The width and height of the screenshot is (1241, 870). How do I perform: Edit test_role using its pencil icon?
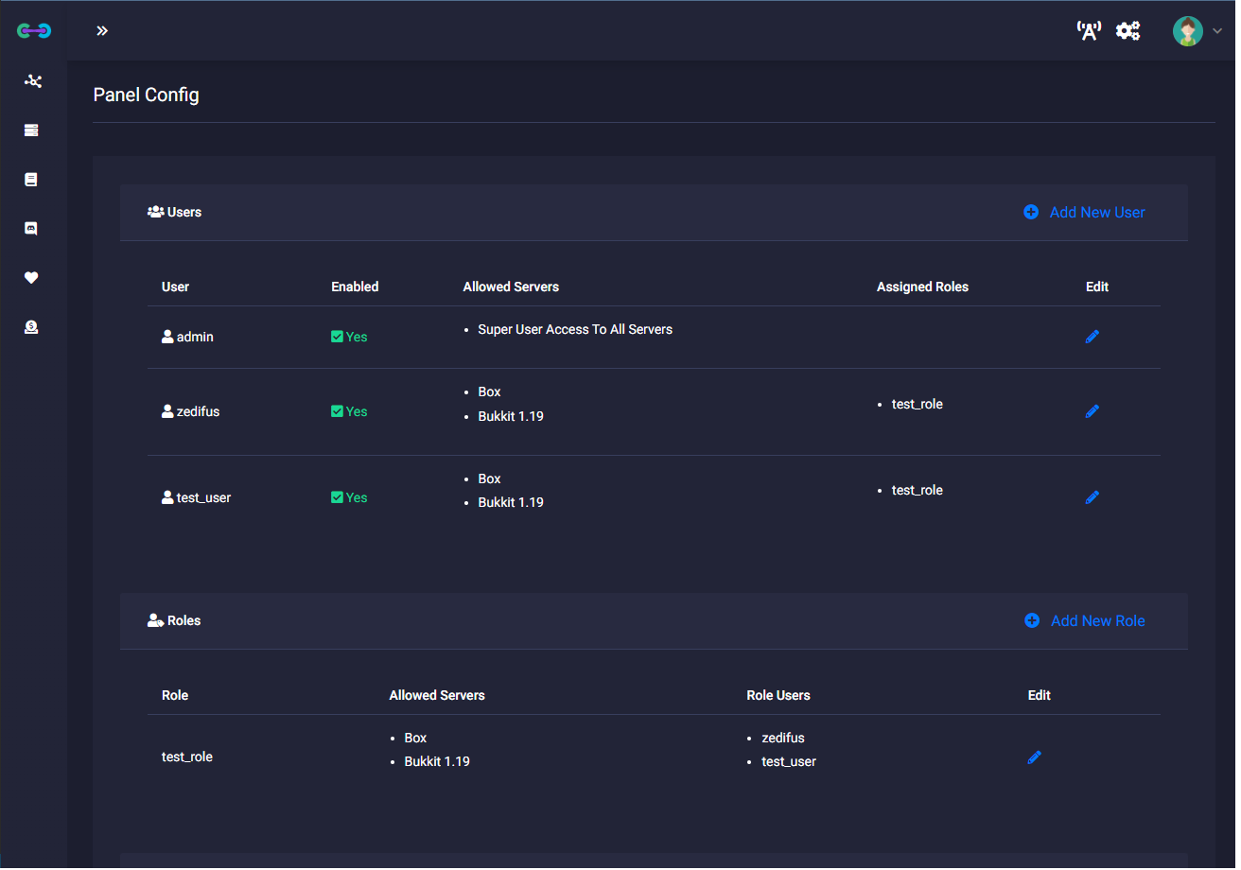pos(1034,757)
